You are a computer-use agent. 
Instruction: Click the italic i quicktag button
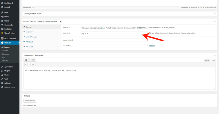point(29,64)
